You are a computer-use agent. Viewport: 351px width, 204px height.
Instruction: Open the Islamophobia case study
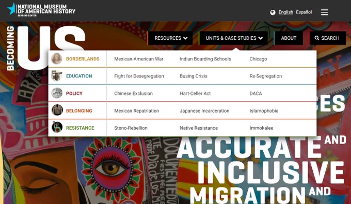[x=264, y=111]
